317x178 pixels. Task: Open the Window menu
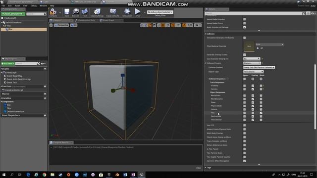point(43,5)
